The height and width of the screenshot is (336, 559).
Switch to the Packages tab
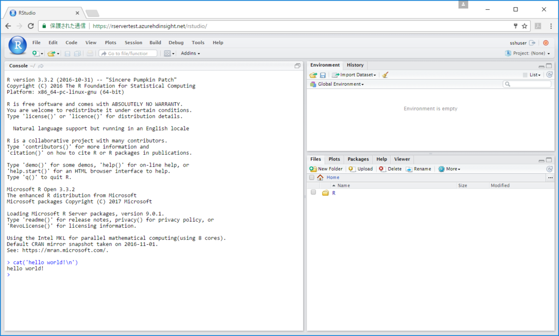pos(358,159)
